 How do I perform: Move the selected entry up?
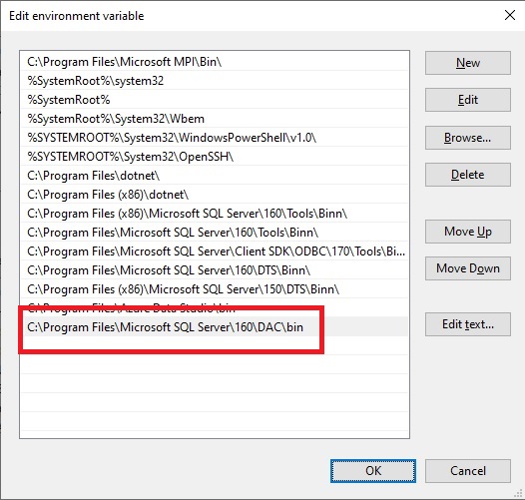[468, 232]
